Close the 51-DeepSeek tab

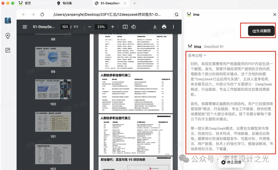[125, 3]
